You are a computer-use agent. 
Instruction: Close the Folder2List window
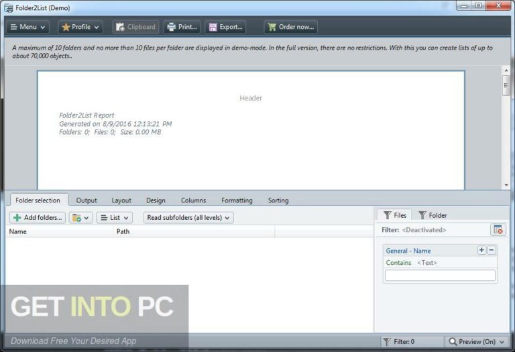pyautogui.click(x=499, y=5)
